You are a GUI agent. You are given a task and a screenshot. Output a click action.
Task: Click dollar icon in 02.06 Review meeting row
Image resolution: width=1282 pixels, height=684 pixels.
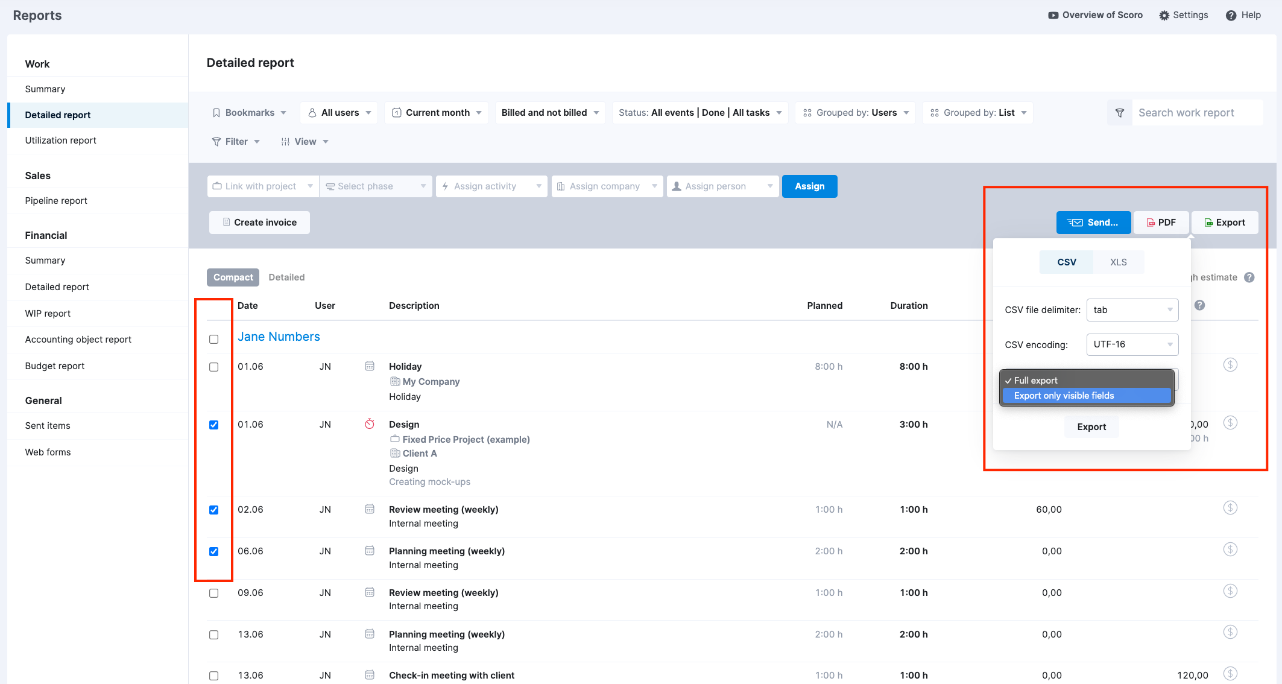tap(1230, 508)
